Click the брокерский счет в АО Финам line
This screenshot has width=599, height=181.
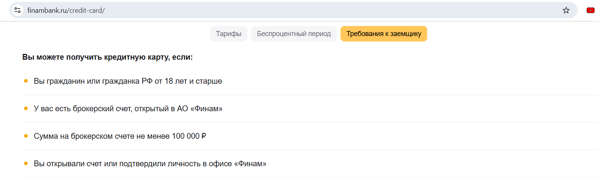(128, 109)
